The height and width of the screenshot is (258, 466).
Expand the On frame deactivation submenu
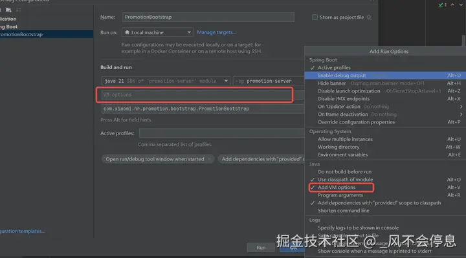[x=385, y=114]
